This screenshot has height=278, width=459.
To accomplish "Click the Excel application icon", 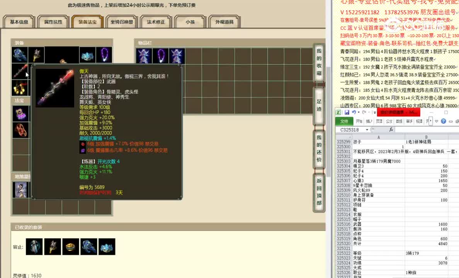I will [338, 112].
